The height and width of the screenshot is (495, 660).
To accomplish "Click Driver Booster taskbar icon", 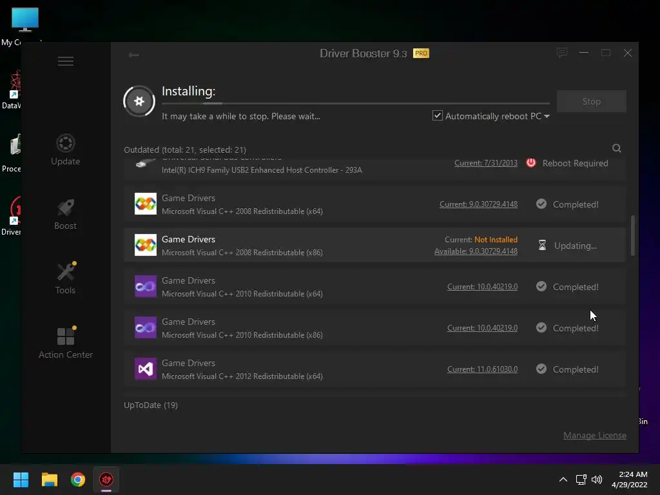I will [x=106, y=480].
